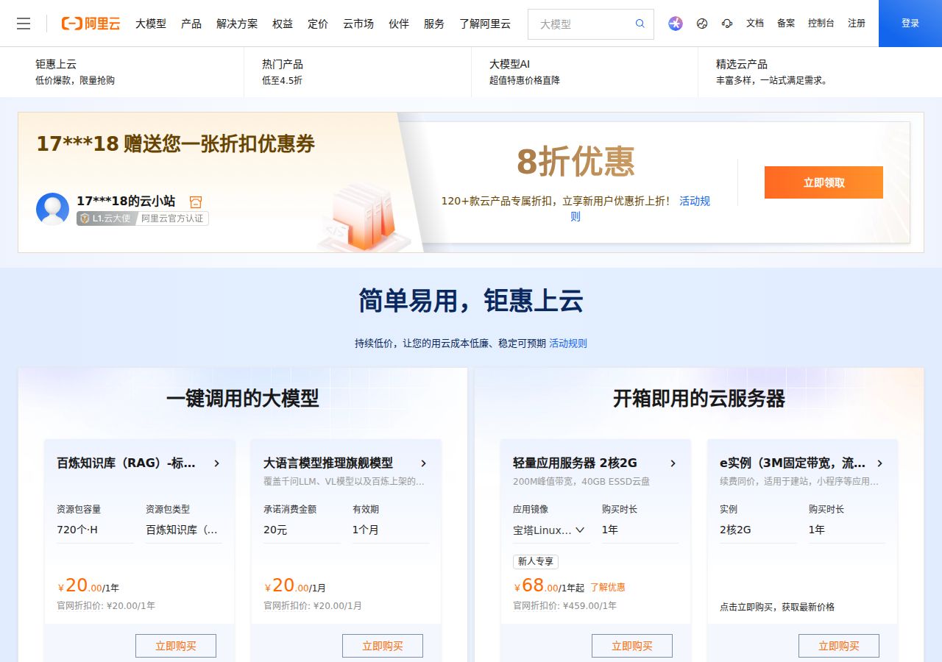The width and height of the screenshot is (942, 662).
Task: Open the purple AI assistant icon
Action: point(676,24)
